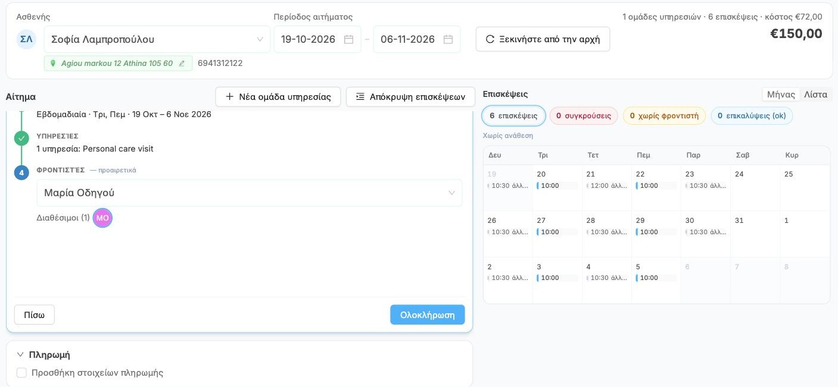Open the end date calendar icon

point(448,39)
